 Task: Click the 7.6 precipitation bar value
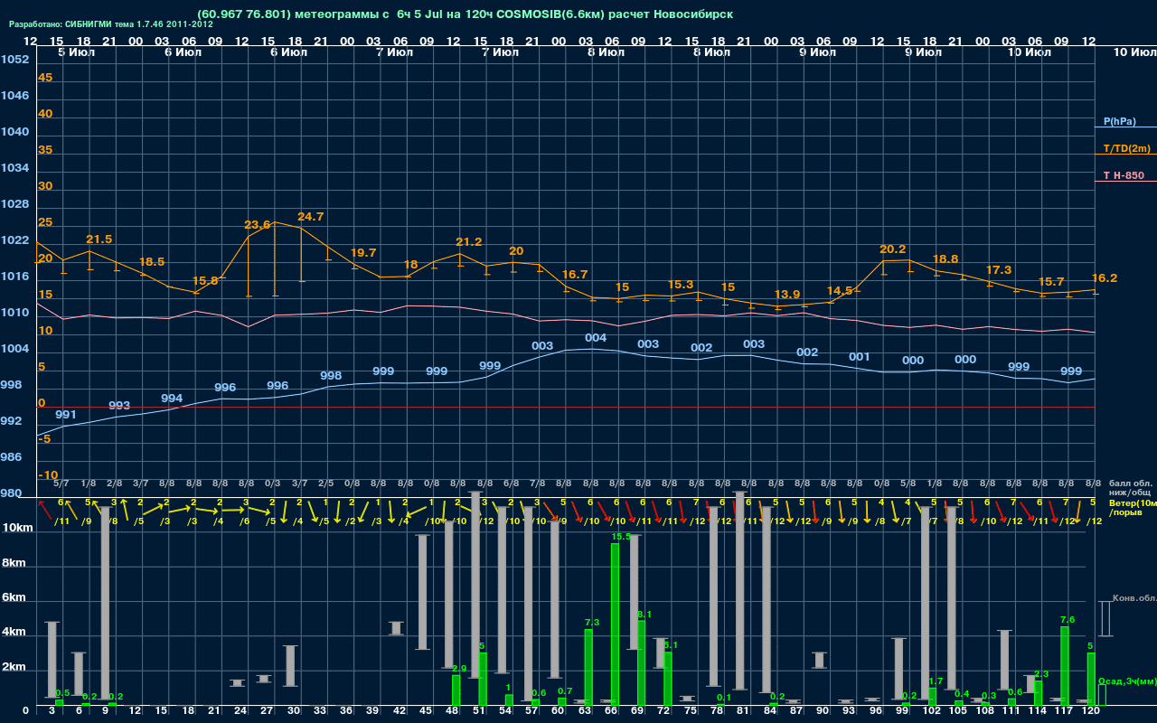tap(1068, 620)
